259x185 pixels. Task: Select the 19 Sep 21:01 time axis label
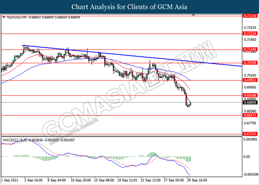127,180
